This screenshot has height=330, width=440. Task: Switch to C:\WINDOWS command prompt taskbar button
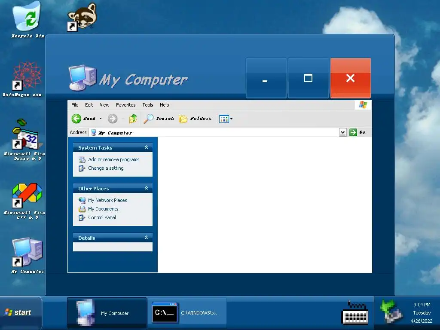pyautogui.click(x=187, y=313)
